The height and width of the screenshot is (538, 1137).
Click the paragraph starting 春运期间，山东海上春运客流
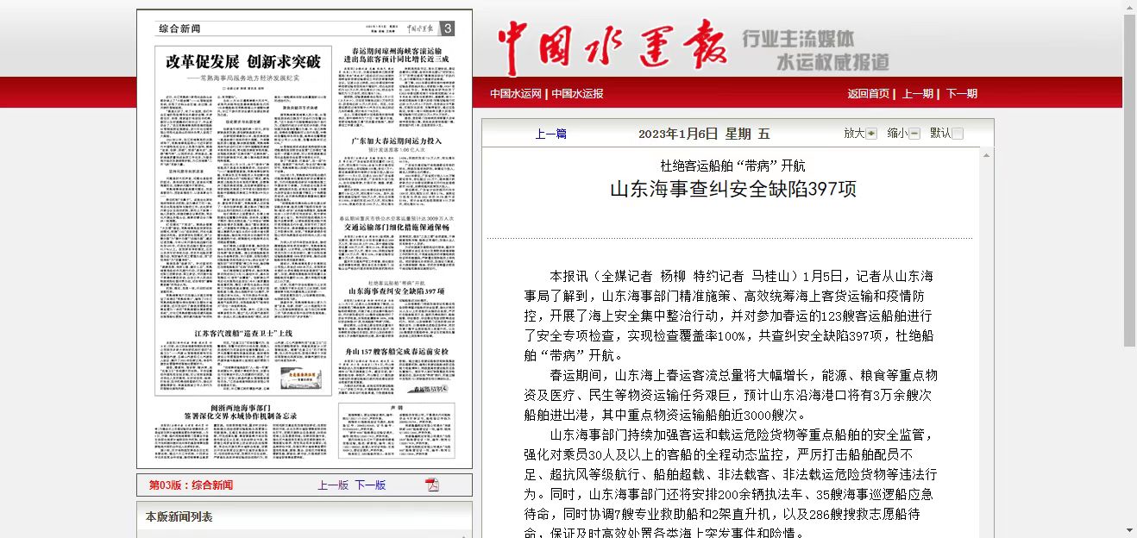(730, 395)
